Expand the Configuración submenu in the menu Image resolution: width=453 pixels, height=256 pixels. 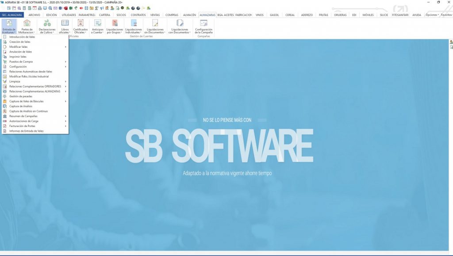point(35,67)
